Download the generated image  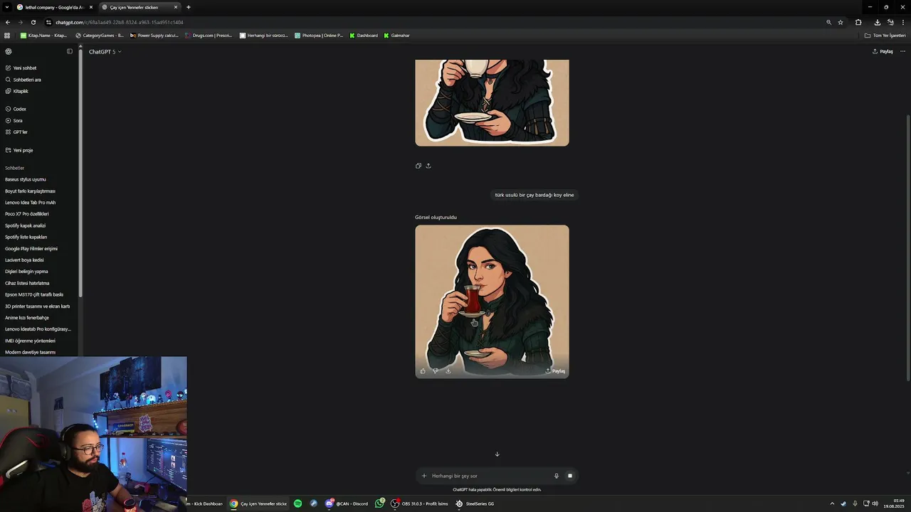click(x=448, y=370)
